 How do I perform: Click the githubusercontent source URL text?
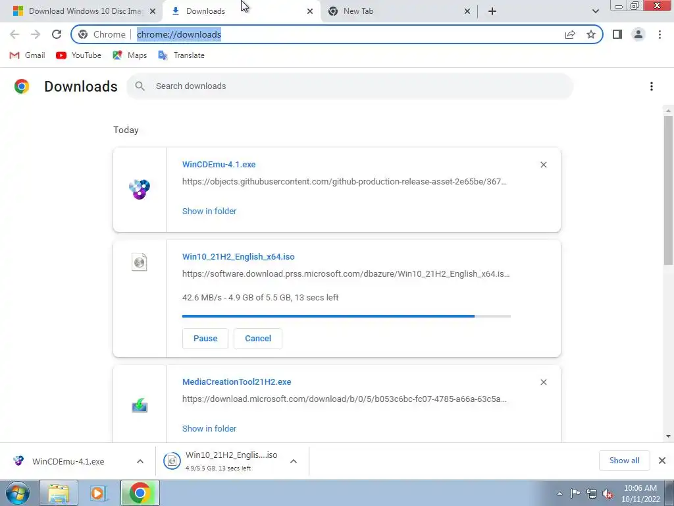click(x=344, y=182)
